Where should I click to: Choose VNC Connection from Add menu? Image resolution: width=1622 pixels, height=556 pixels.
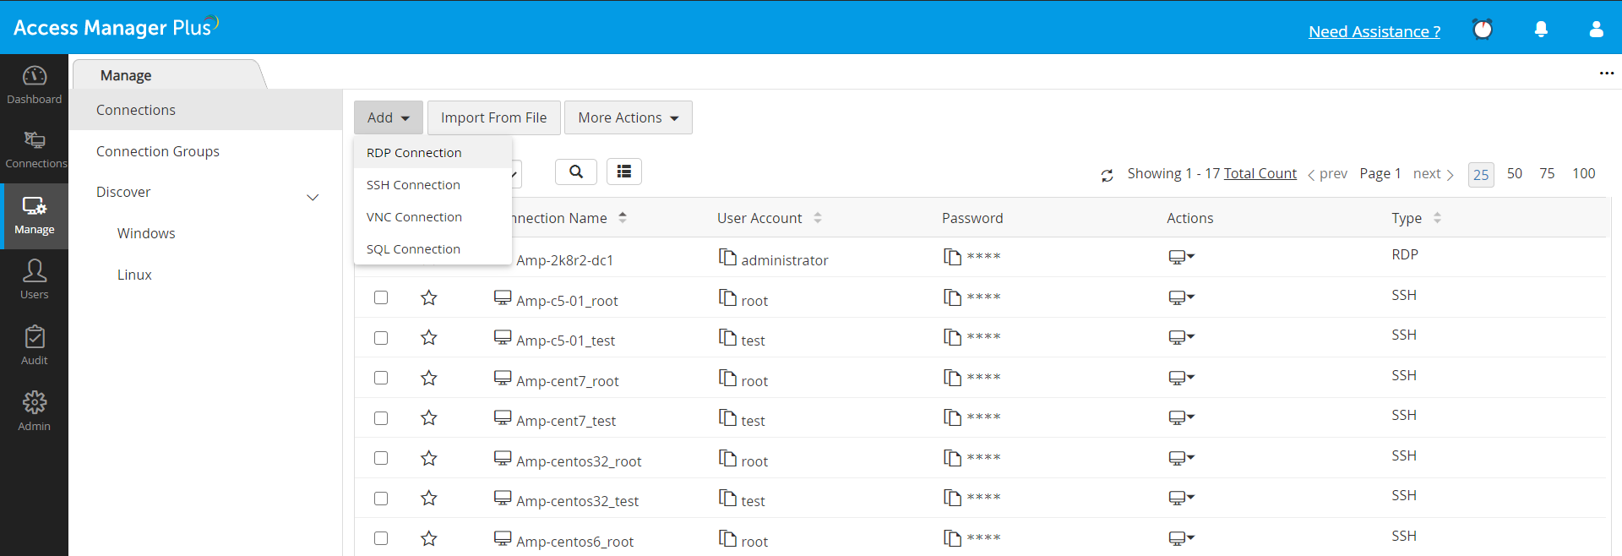(433, 217)
